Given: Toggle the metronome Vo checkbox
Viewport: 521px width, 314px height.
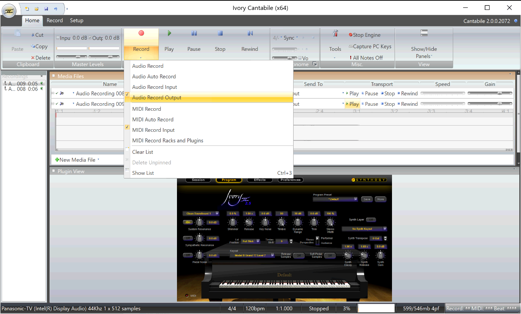Looking at the screenshot, I should pyautogui.click(x=300, y=58).
